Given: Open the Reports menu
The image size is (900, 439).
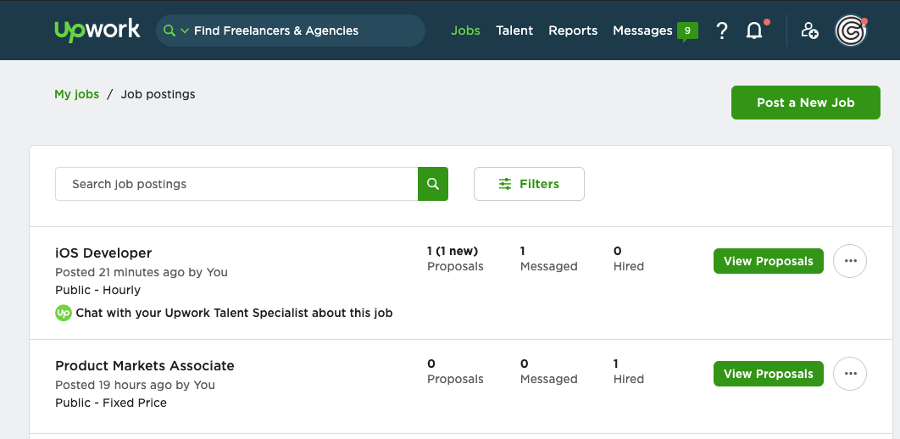Looking at the screenshot, I should pos(573,31).
